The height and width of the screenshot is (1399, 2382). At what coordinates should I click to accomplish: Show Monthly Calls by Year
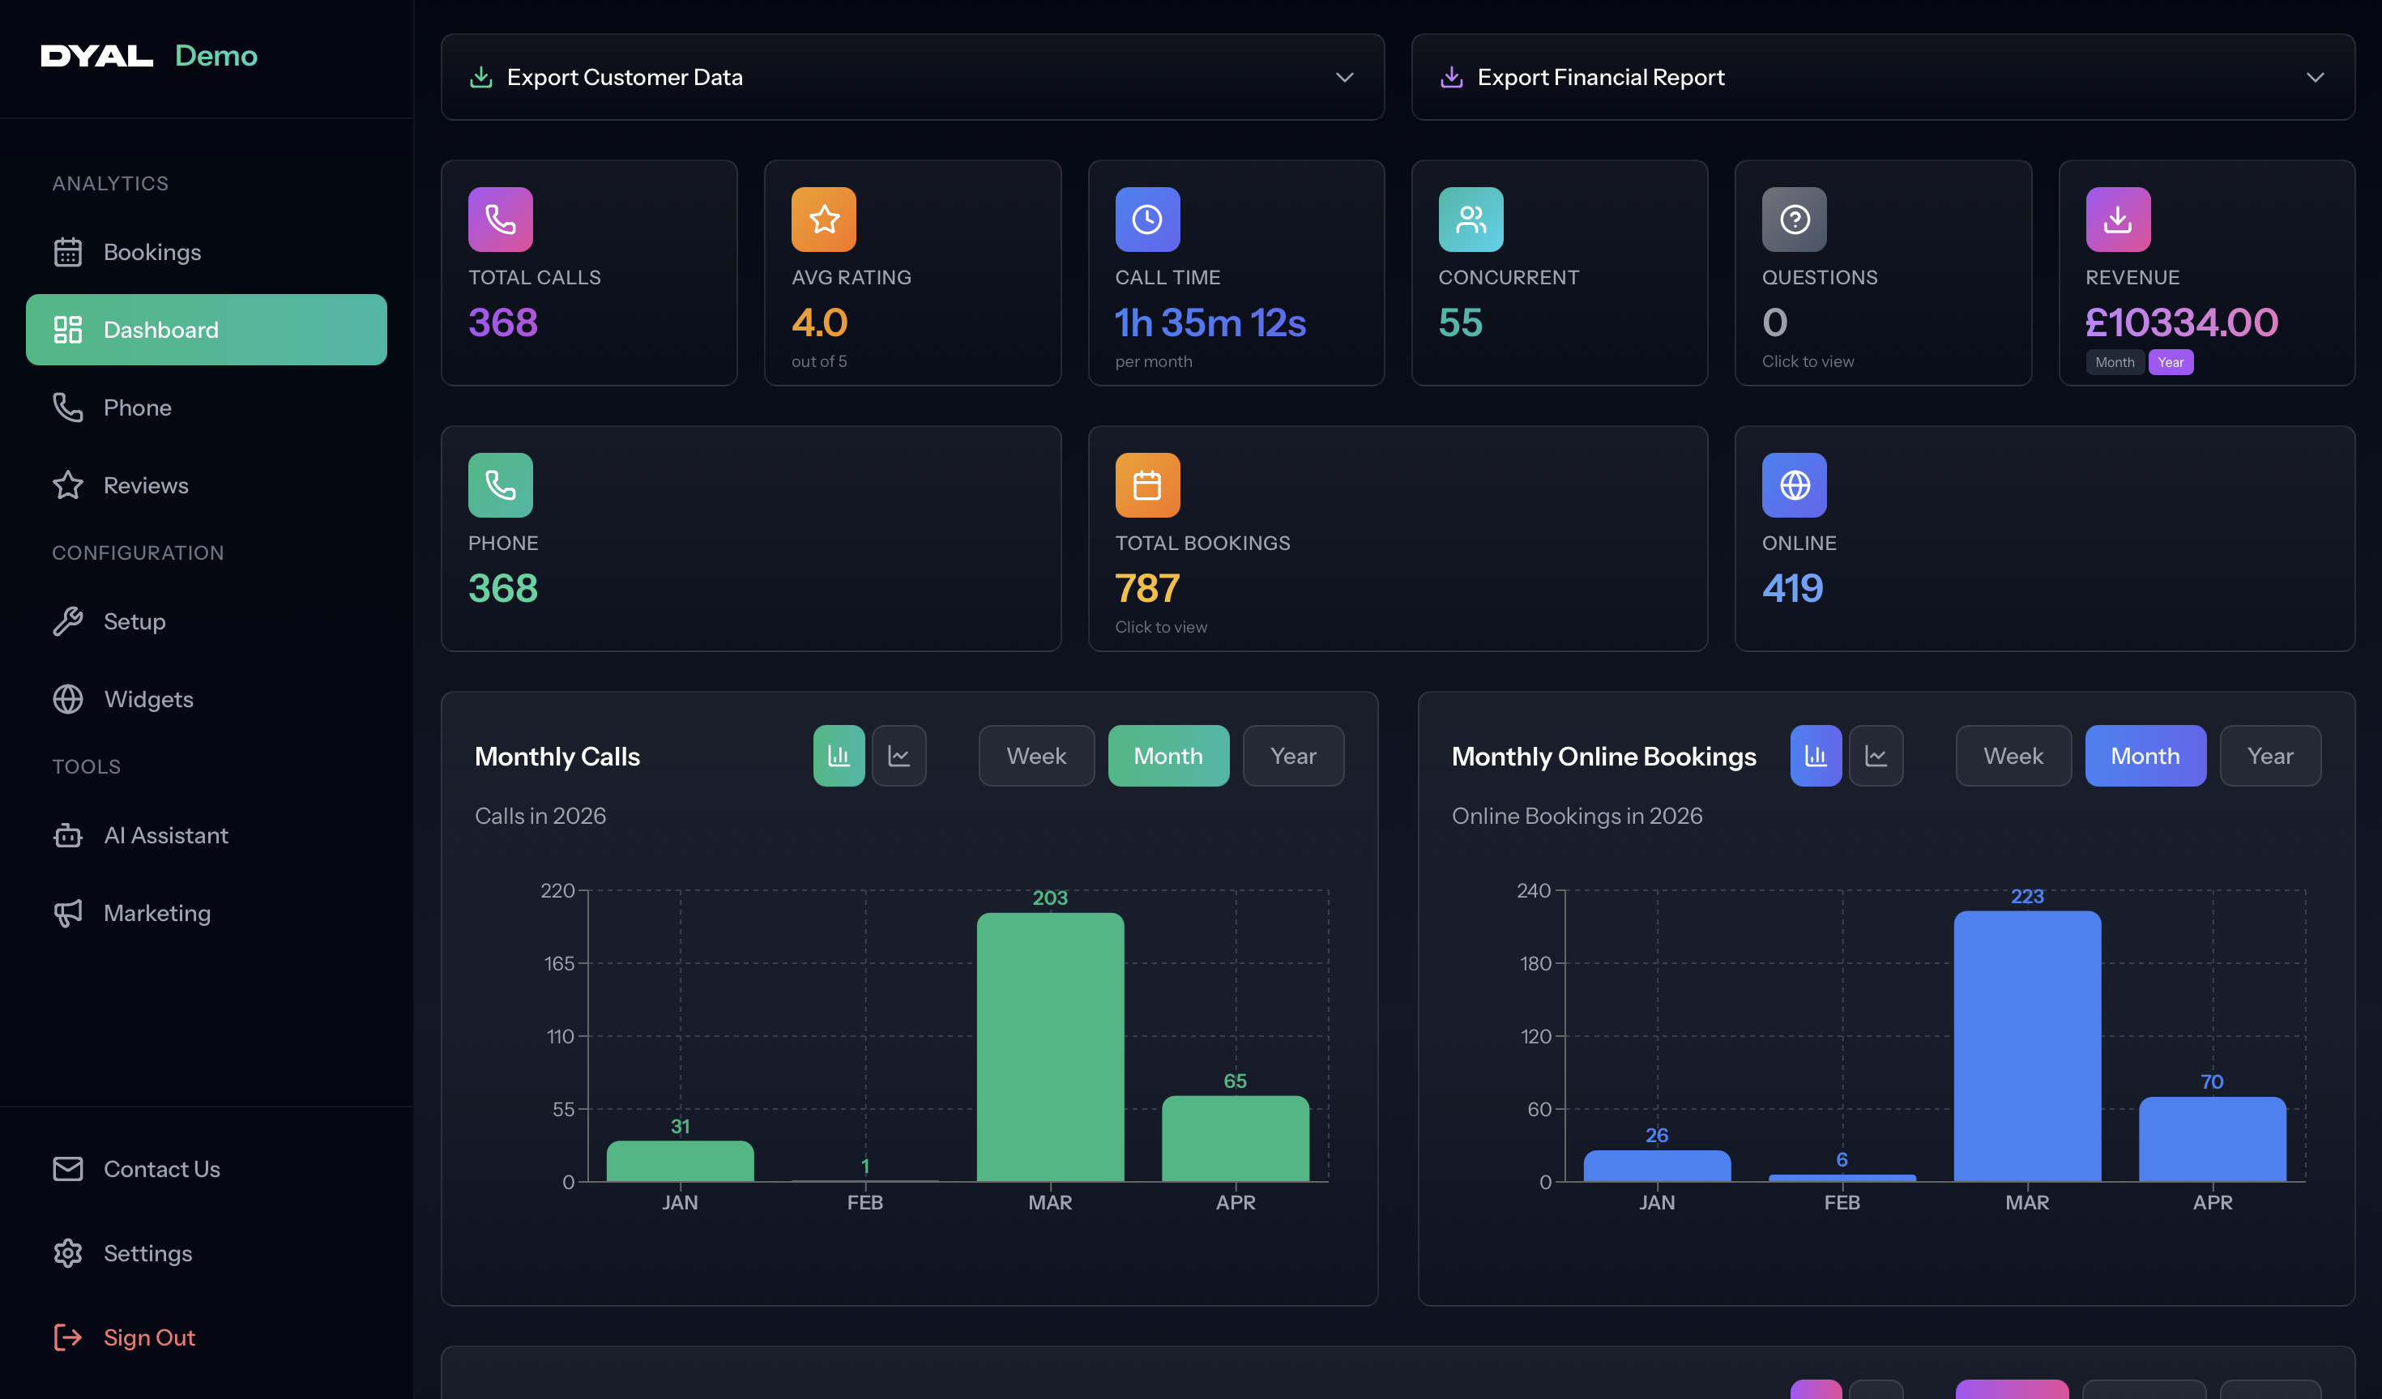pos(1293,757)
